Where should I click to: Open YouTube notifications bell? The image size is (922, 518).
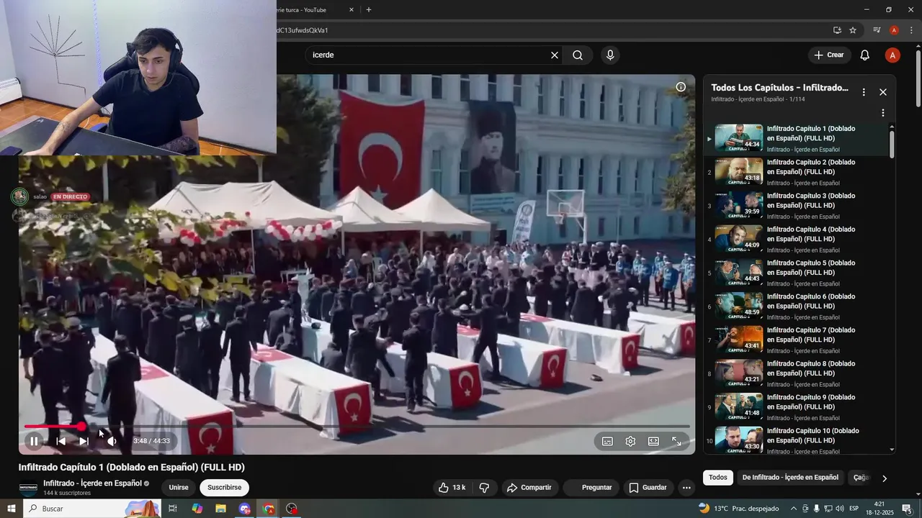click(x=865, y=55)
